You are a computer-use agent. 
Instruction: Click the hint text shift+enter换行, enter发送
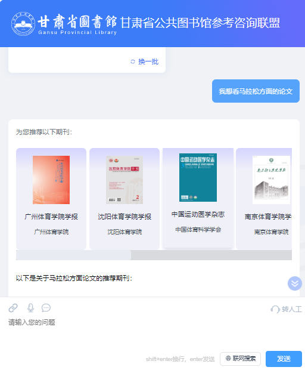coord(180,359)
